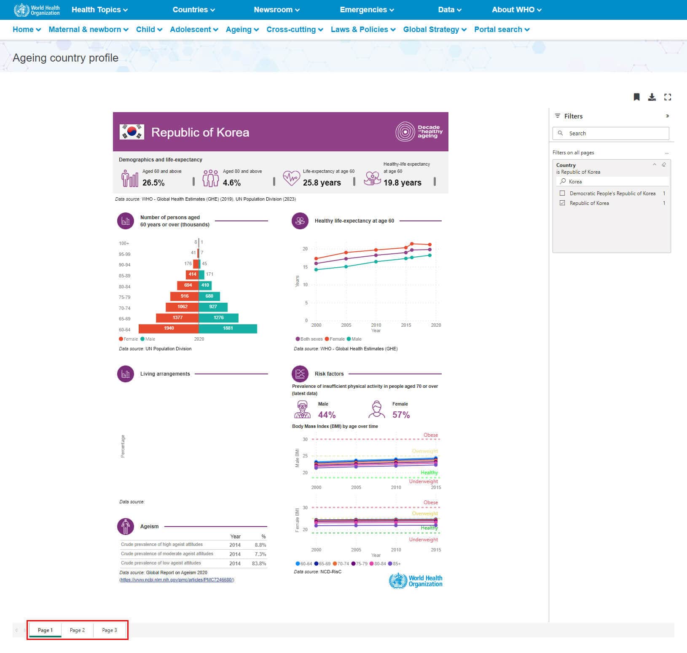
Task: Enter full screen mode with the expand icon
Action: click(x=668, y=97)
